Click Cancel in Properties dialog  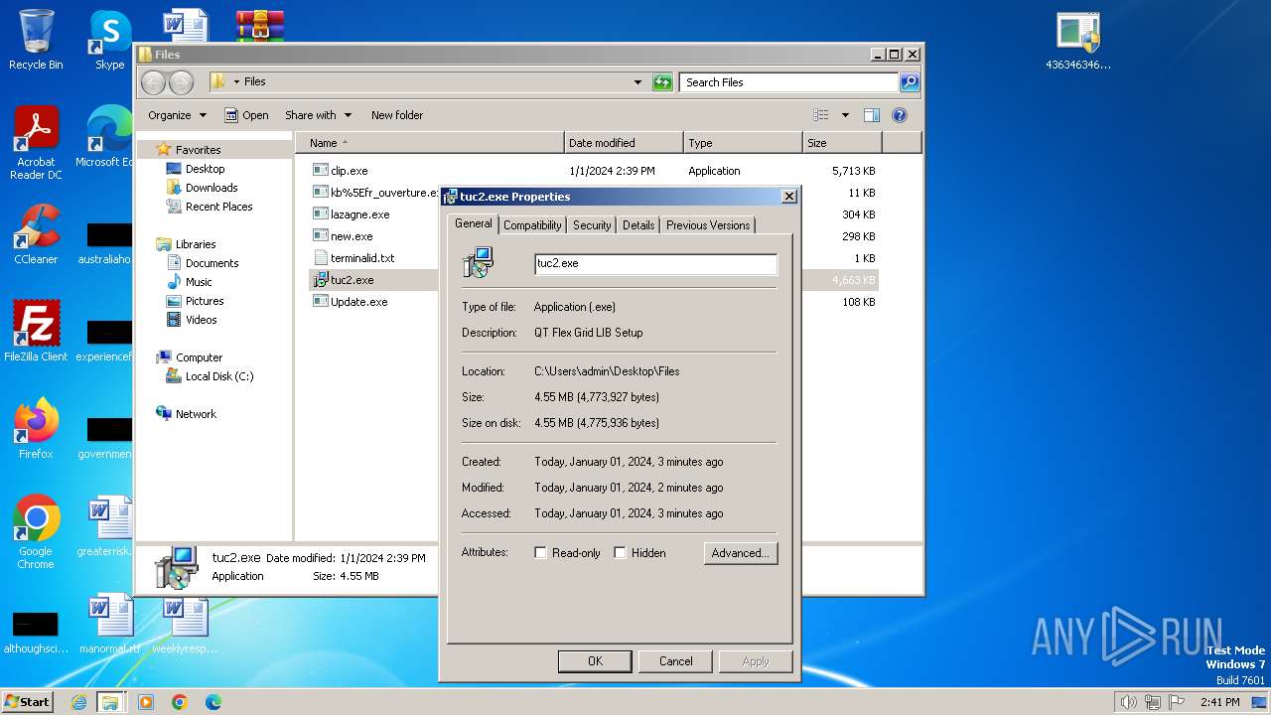click(x=676, y=661)
